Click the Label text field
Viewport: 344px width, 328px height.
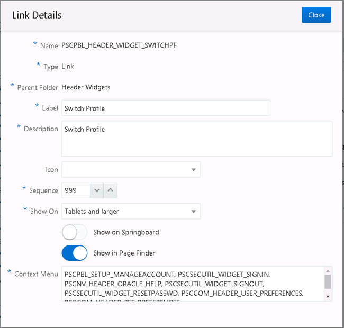coord(166,108)
